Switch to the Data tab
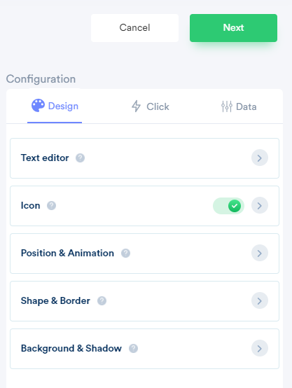Image resolution: width=292 pixels, height=388 pixels. (x=239, y=106)
